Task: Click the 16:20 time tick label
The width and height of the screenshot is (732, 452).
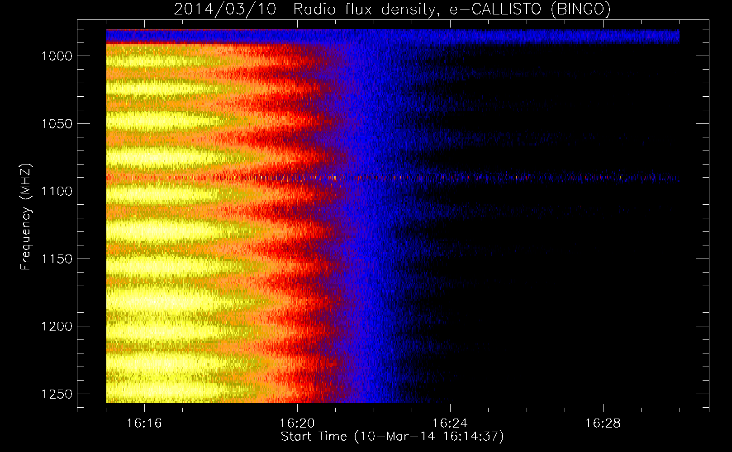Action: (x=297, y=424)
